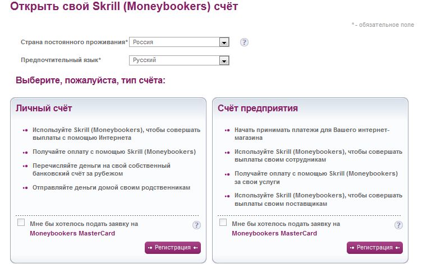Click the preferred language field showing Русский
The image size is (427, 269).
tap(179, 60)
